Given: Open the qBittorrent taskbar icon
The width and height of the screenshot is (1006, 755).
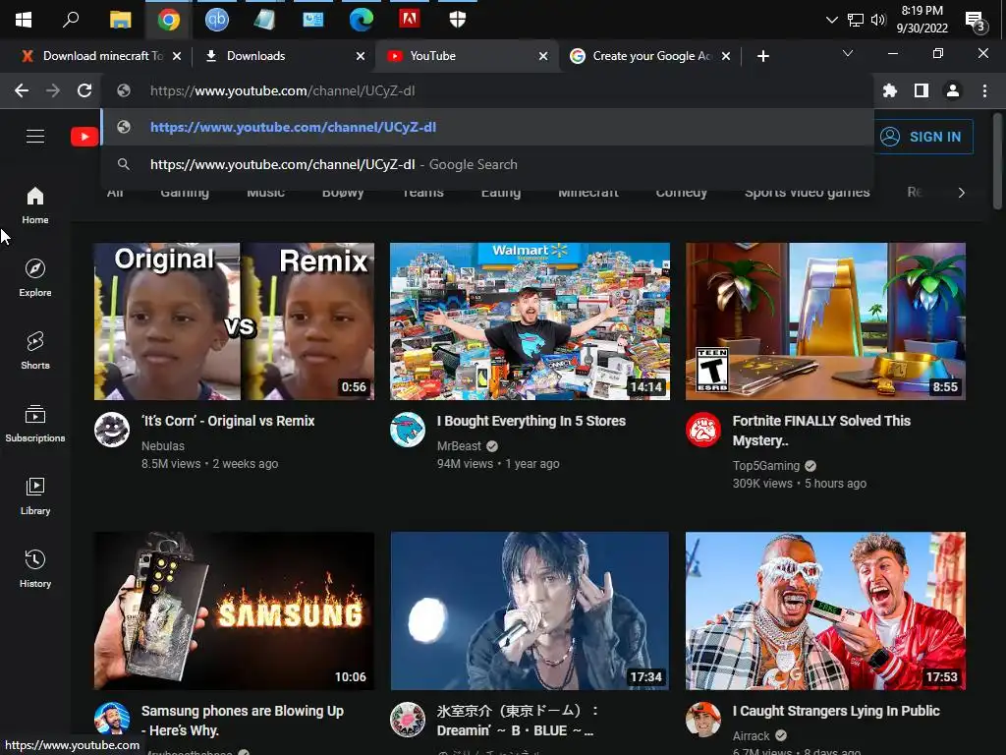Looking at the screenshot, I should click(x=217, y=20).
